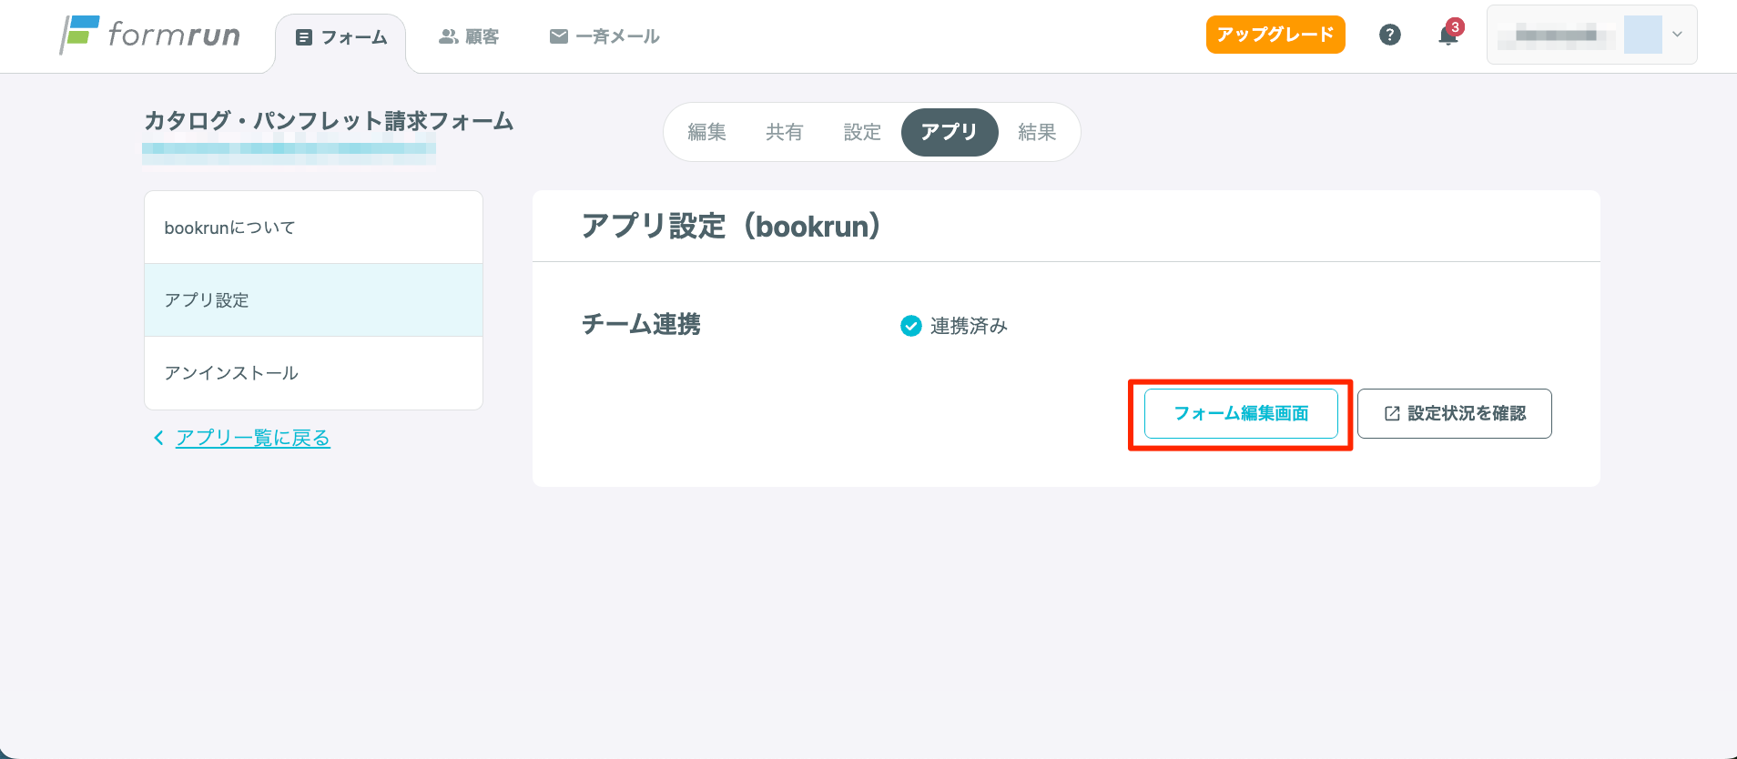This screenshot has height=759, width=1737.
Task: Click the envelope icon beside 一斉メール
Action: 559,36
